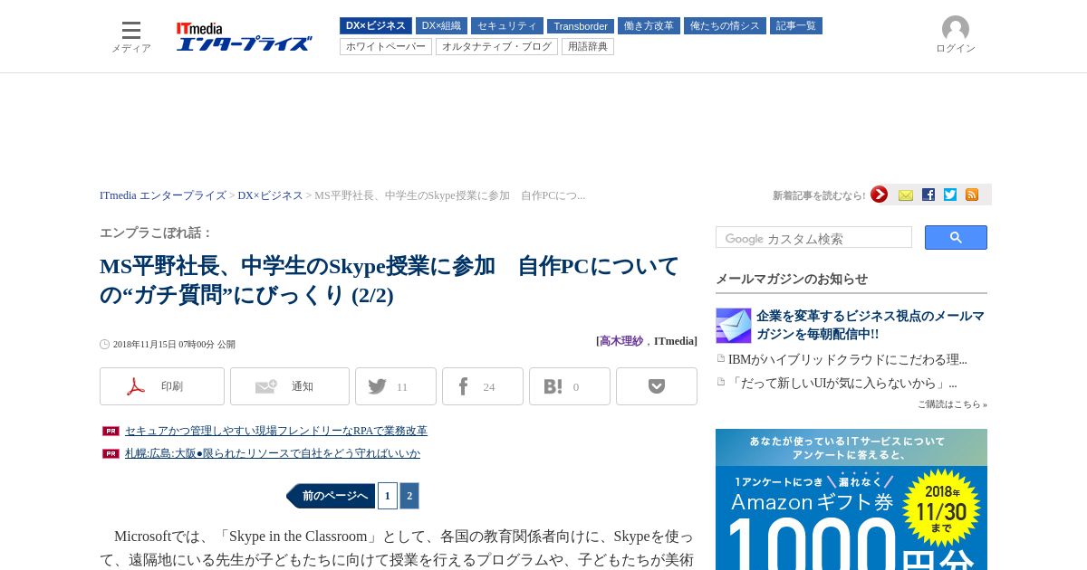Click the clock icon by publish date
This screenshot has height=570, width=1087.
pos(104,344)
